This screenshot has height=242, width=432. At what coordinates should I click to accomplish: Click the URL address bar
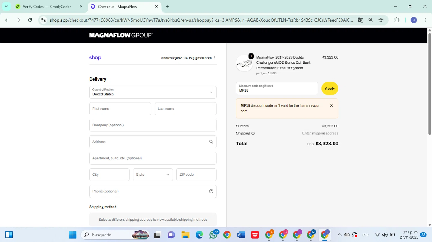pyautogui.click(x=201, y=20)
